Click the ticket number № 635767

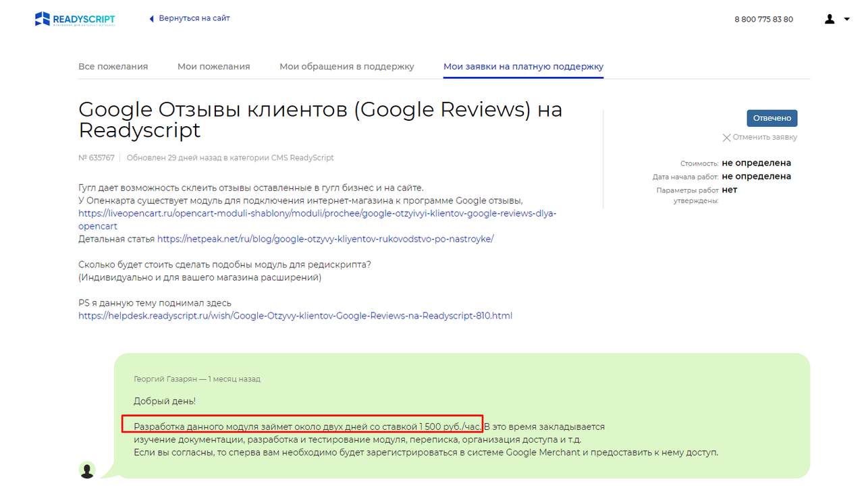pos(97,158)
